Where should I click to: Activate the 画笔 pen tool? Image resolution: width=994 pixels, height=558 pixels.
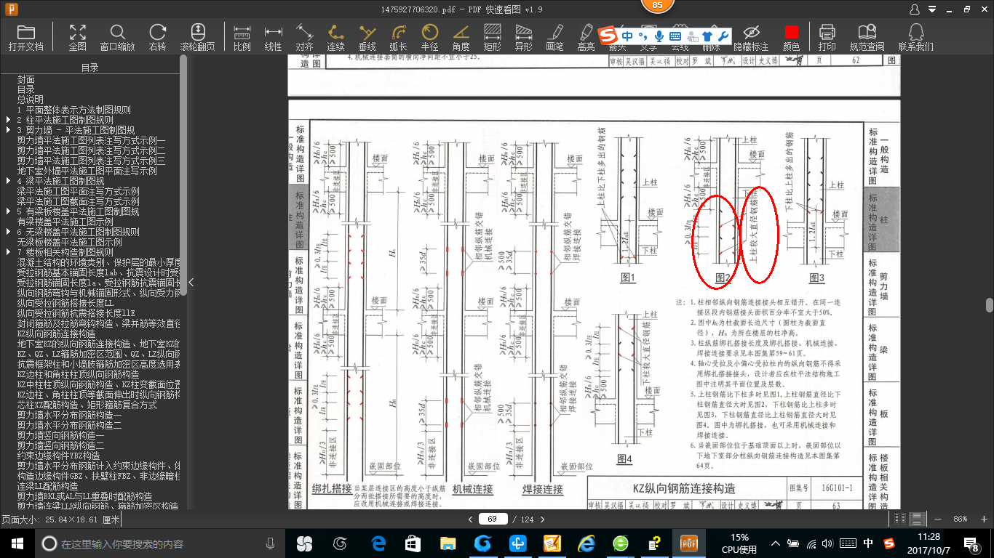pyautogui.click(x=554, y=37)
